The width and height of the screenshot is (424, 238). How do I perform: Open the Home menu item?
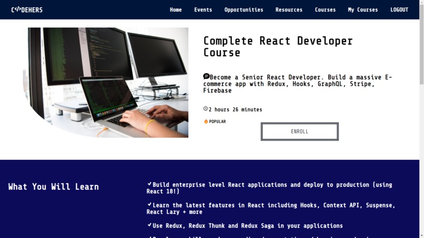click(x=176, y=10)
